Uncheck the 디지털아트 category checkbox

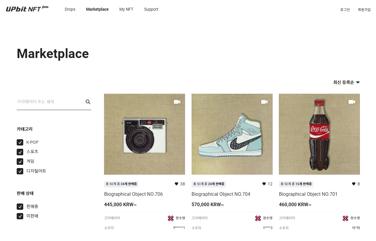20,171
